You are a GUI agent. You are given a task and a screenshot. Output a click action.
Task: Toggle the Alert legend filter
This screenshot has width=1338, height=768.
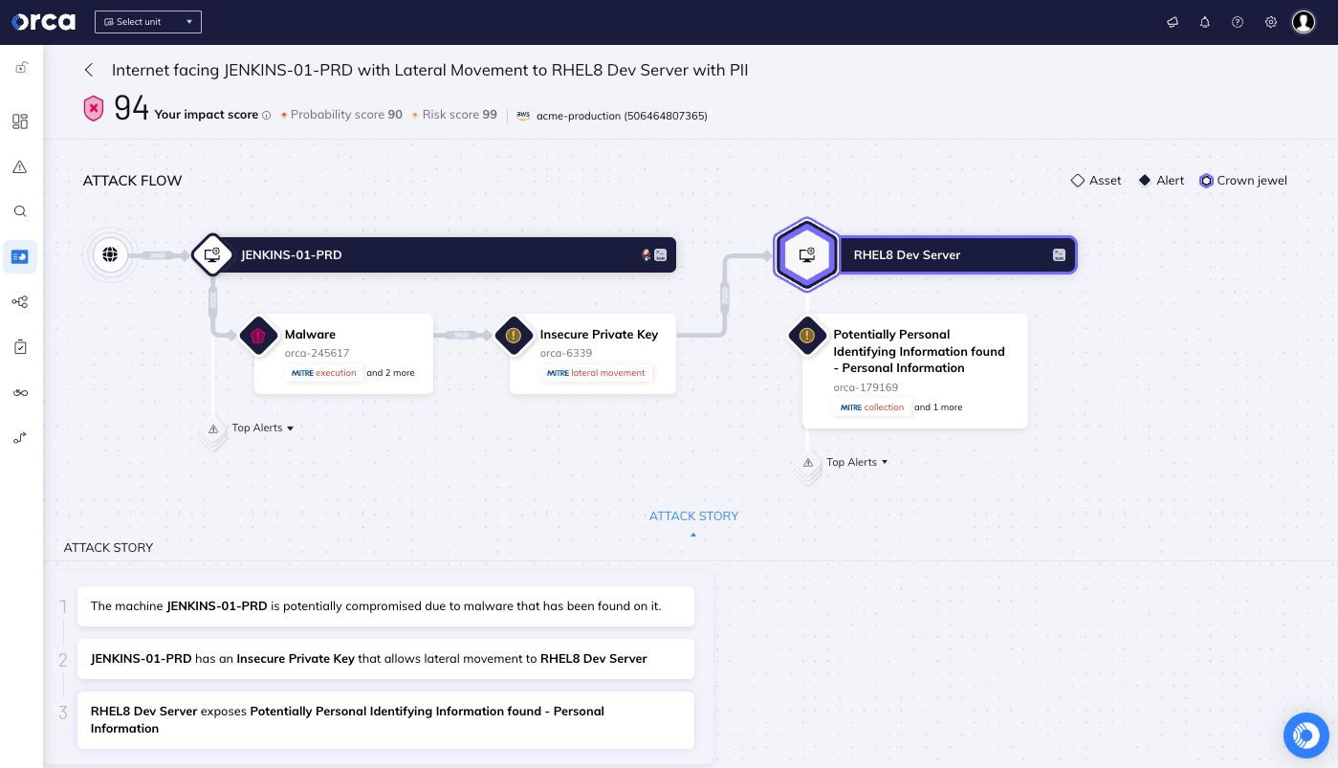(1159, 180)
